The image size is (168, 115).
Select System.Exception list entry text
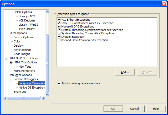tap(73, 37)
